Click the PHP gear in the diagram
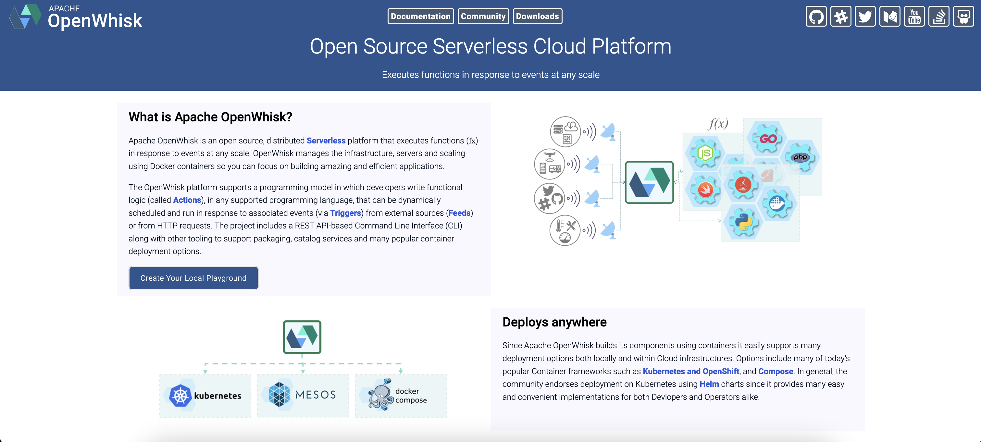This screenshot has height=442, width=981. pyautogui.click(x=801, y=157)
